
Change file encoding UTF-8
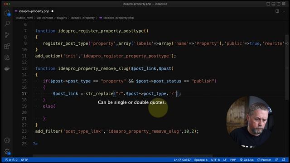[x=215, y=160]
